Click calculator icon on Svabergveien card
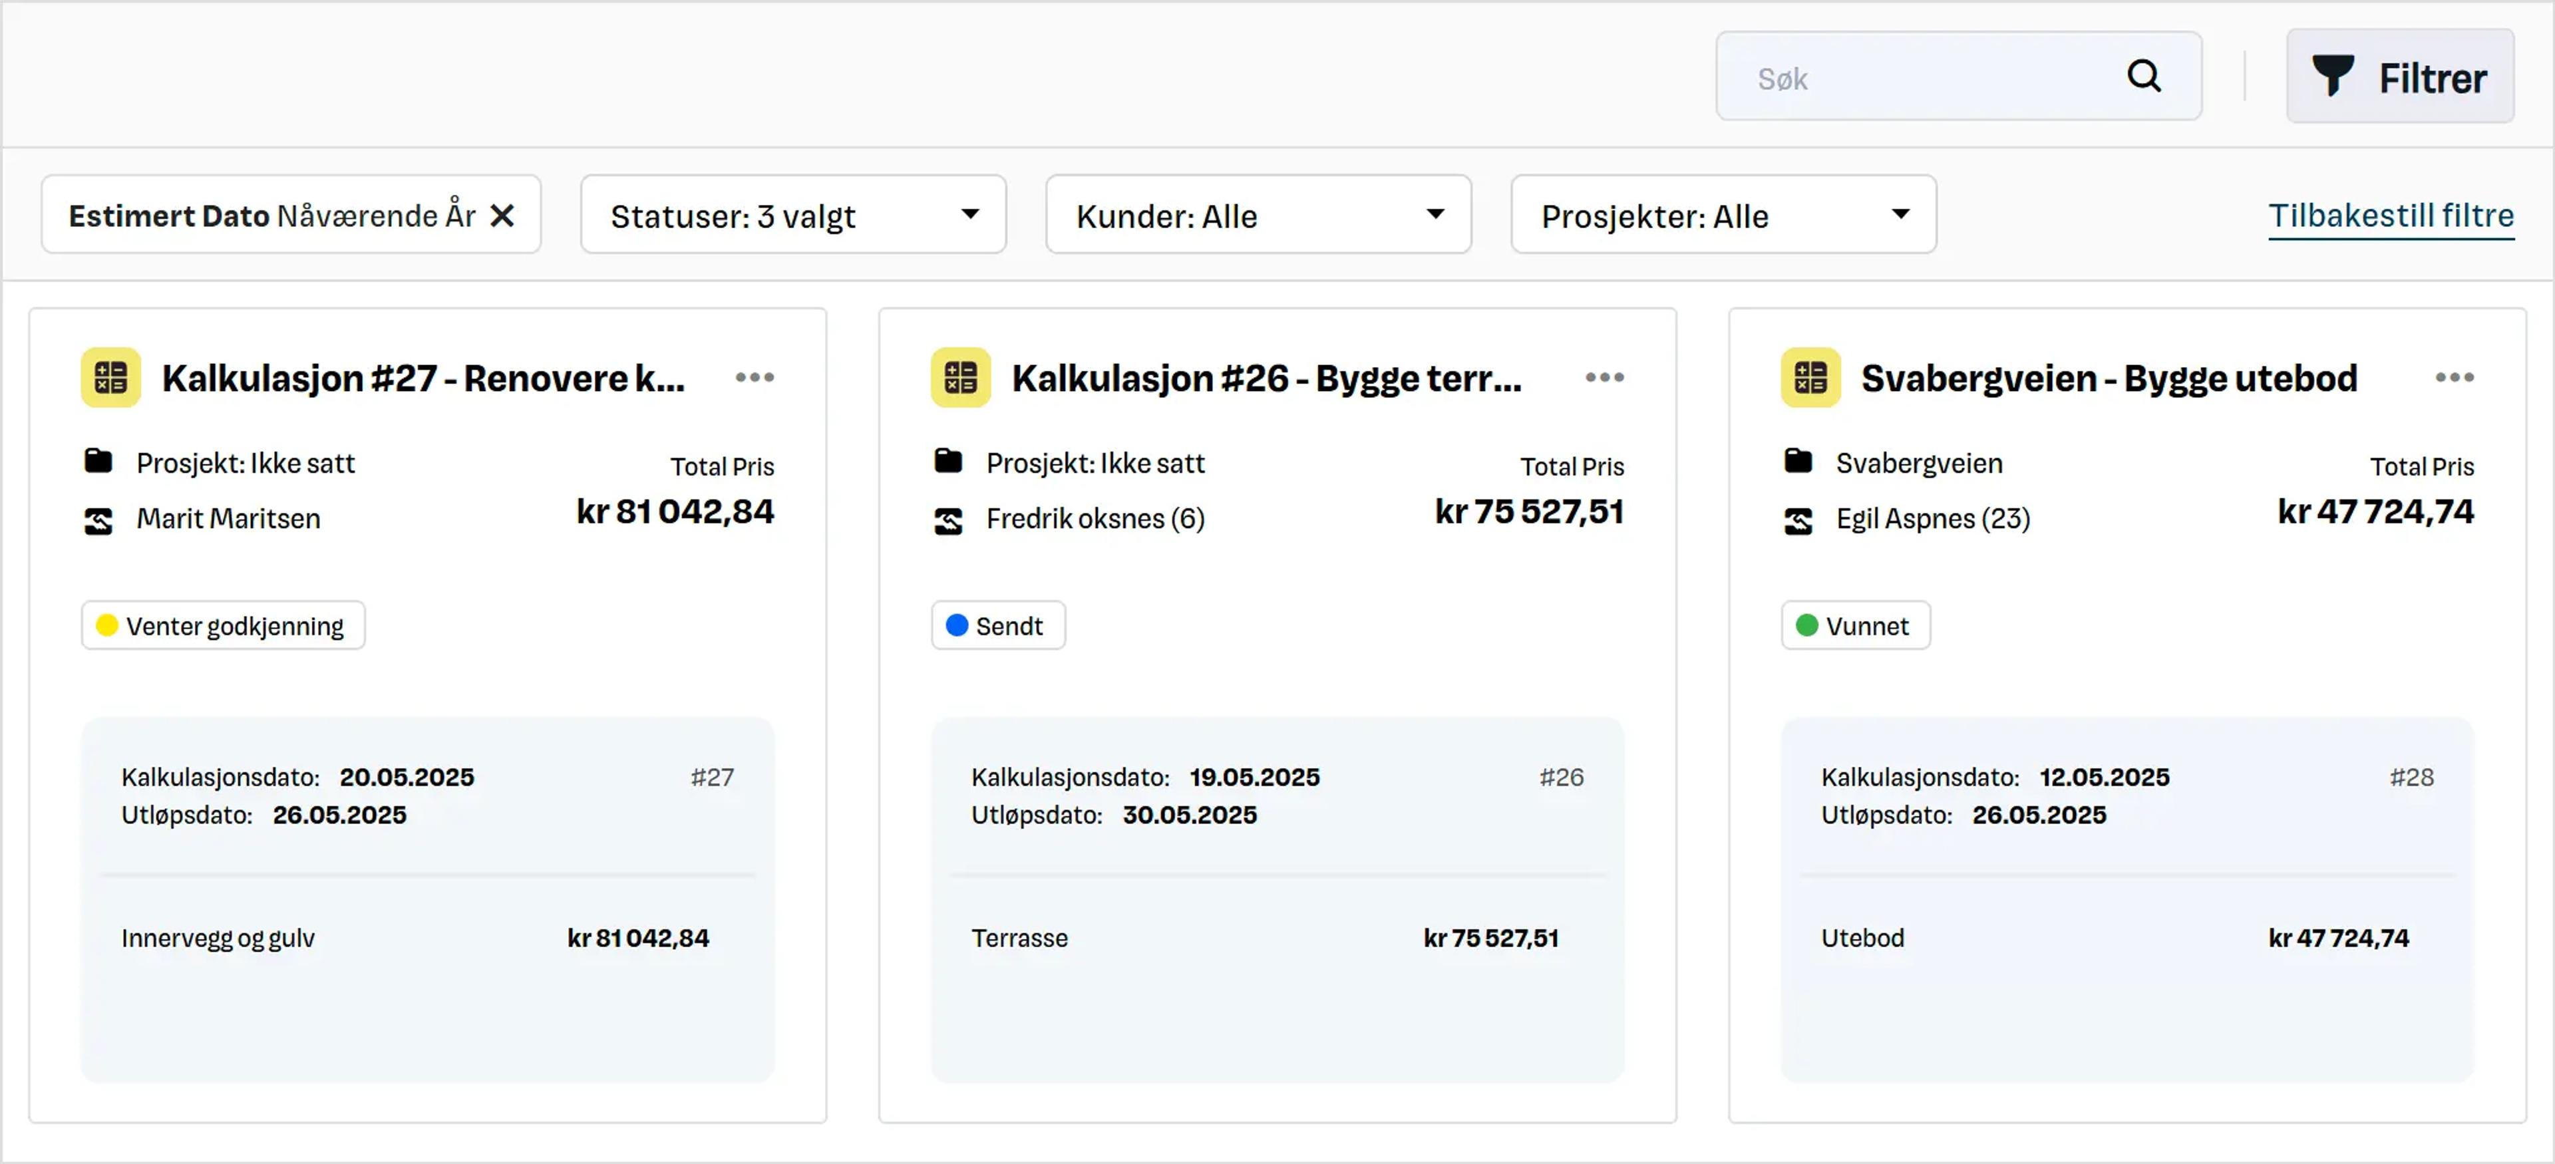 [1810, 378]
